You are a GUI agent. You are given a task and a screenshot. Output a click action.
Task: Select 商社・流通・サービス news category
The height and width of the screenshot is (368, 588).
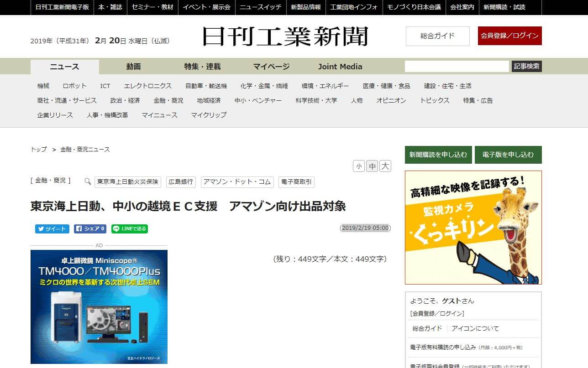coord(67,100)
